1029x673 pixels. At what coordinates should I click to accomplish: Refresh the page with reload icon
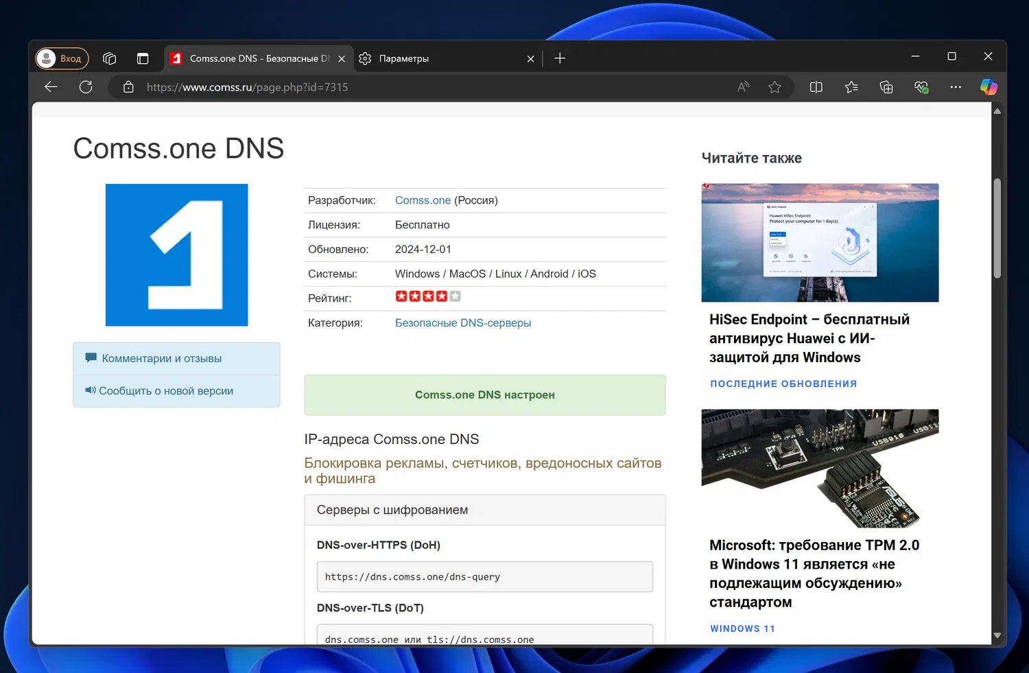86,87
